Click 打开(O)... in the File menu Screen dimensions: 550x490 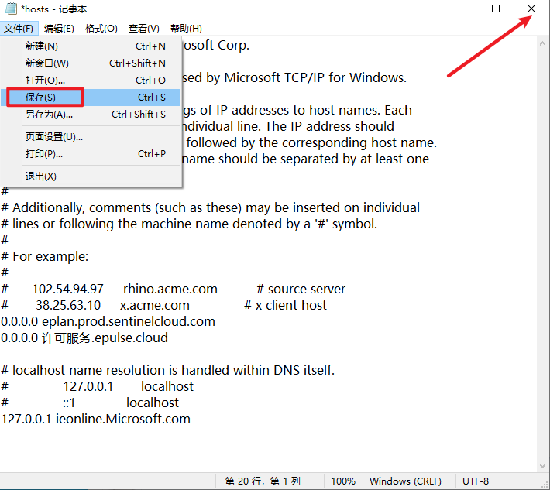click(x=45, y=81)
